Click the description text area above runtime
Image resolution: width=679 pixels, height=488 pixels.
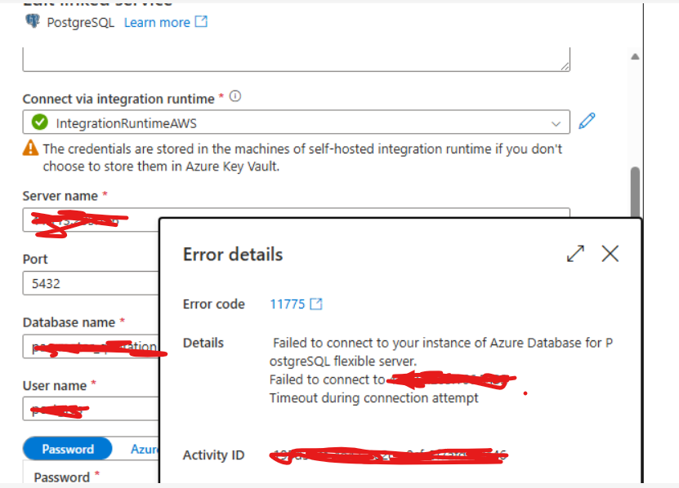click(297, 60)
